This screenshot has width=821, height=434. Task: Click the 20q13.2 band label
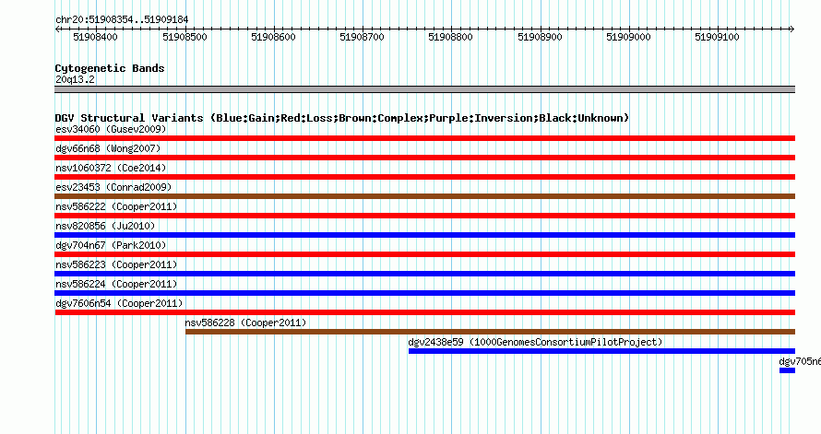[75, 79]
